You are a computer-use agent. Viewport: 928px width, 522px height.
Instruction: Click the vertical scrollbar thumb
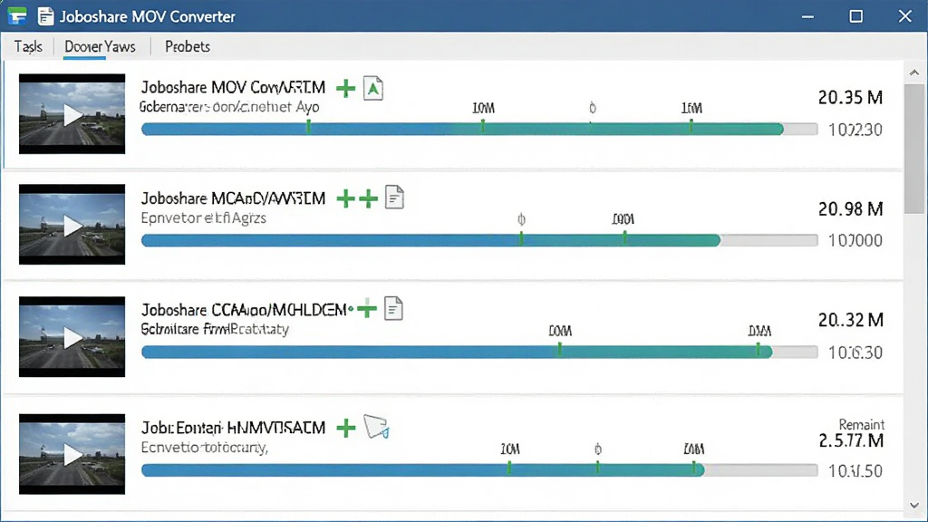point(914,148)
